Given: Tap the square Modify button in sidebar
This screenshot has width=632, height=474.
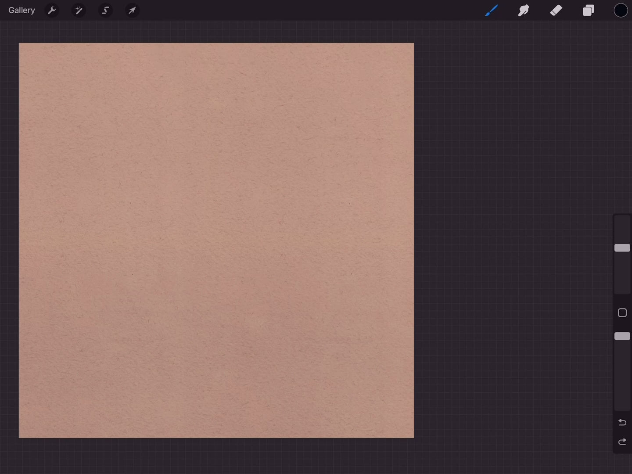Looking at the screenshot, I should coord(622,313).
